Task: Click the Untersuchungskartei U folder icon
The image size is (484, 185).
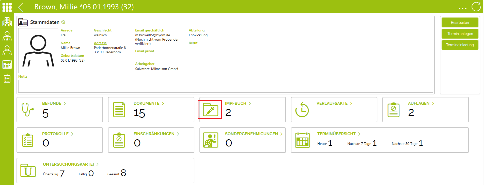Action: coord(28,171)
